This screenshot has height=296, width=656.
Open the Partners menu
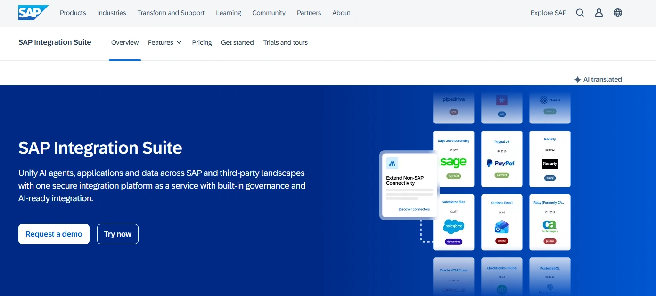point(309,13)
